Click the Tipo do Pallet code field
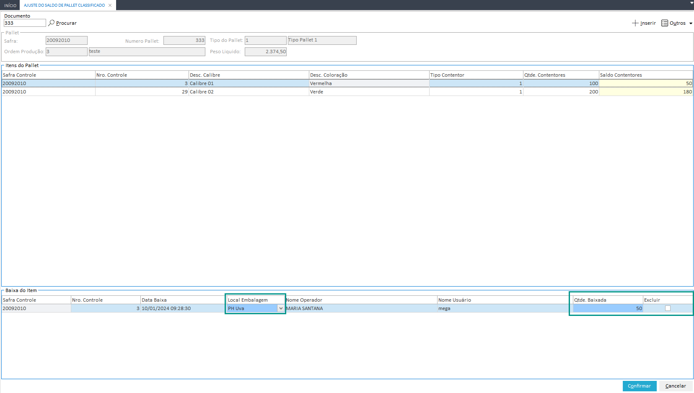The image size is (694, 393). pos(266,40)
